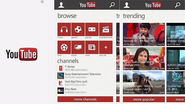
Task: Play Comedy Circus Ke Ajoobe video
Action: [144, 34]
